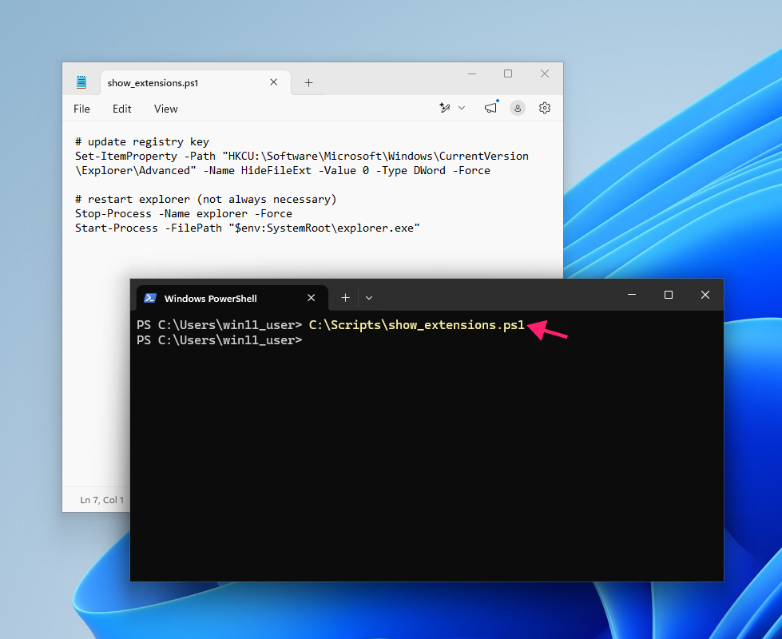Click the Stop-Process line in Notepad
The height and width of the screenshot is (639, 782).
[x=184, y=213]
